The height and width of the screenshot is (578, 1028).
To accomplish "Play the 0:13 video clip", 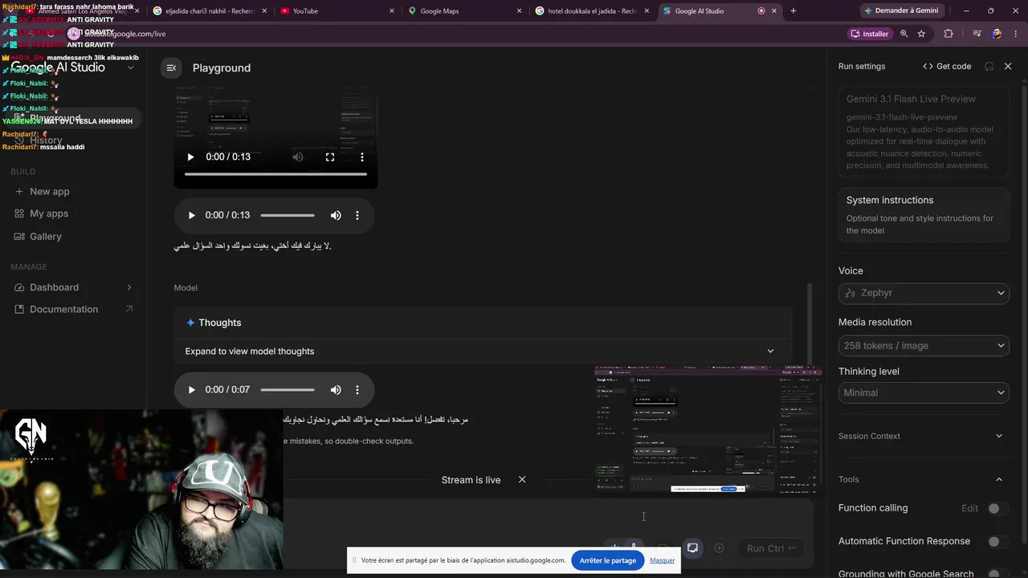I will click(190, 157).
